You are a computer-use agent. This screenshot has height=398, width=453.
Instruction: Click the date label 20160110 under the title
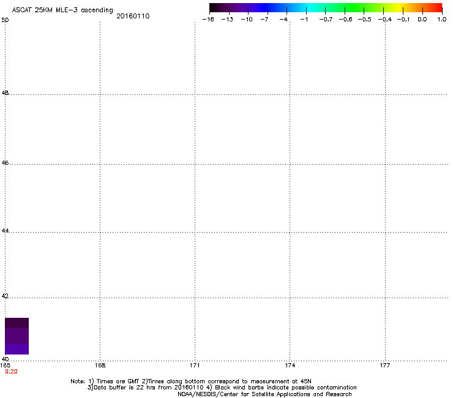point(133,16)
